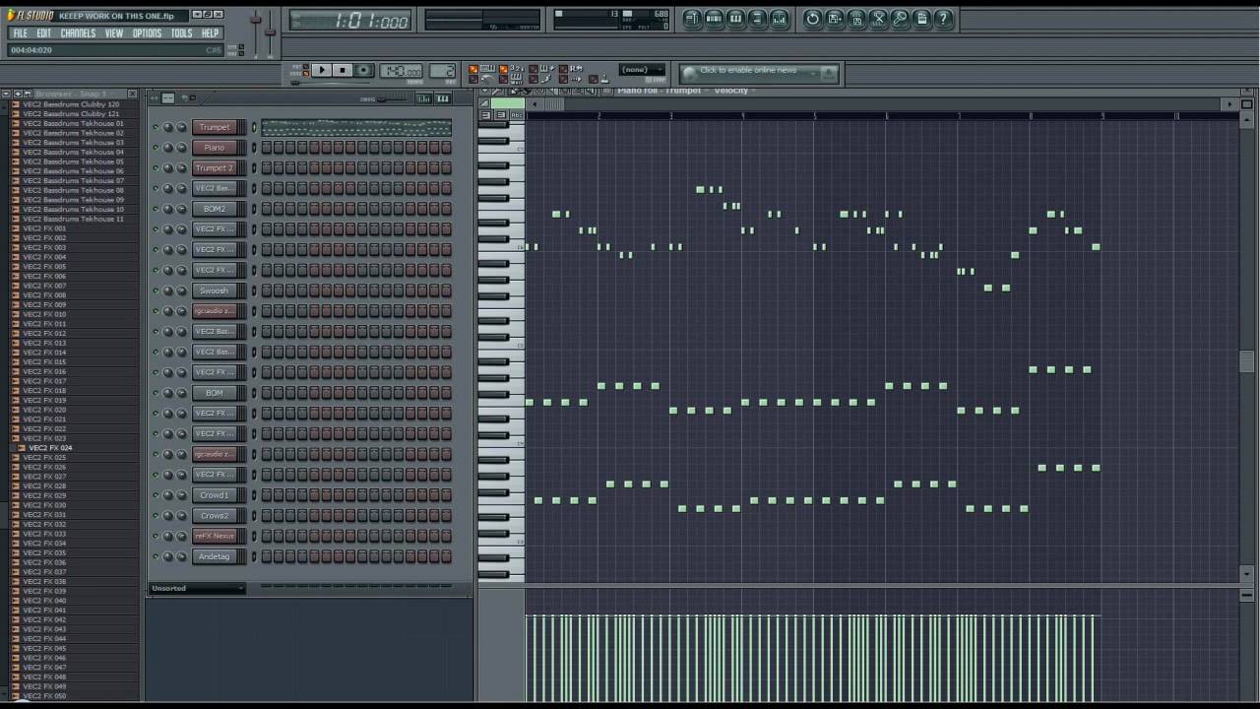Toggle Pat mode switch near transport
The height and width of the screenshot is (709, 1260).
click(306, 66)
